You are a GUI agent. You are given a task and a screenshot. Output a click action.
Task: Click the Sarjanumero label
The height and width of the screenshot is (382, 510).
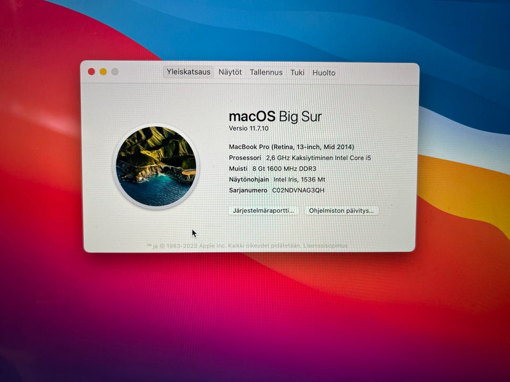[248, 190]
